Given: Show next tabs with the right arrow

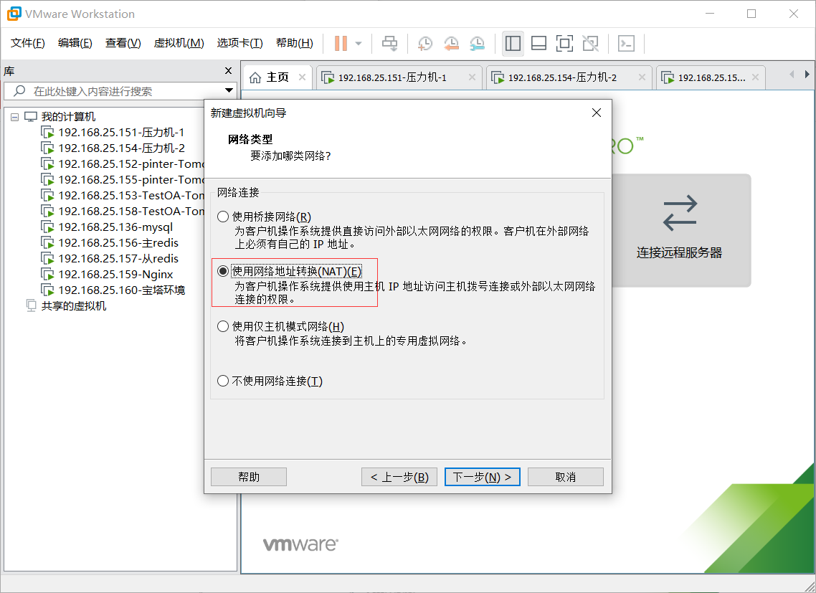Looking at the screenshot, I should 807,75.
